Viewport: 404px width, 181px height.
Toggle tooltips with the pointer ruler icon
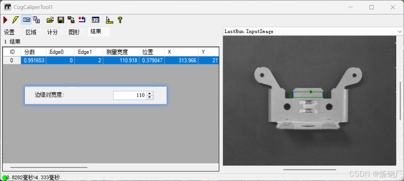point(109,20)
